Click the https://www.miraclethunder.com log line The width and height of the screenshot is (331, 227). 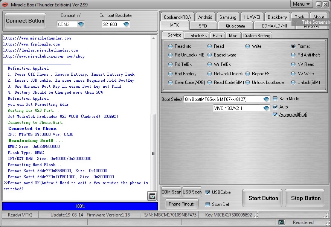[37, 38]
